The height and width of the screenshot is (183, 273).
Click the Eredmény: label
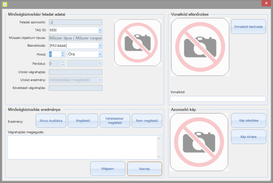click(x=16, y=122)
